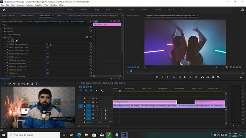This screenshot has width=246, height=138.
Task: Toggle the Motion effect fx switch
Action: tap(5, 28)
